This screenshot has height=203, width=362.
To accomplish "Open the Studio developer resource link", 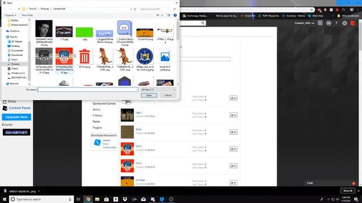I will pos(106,140).
